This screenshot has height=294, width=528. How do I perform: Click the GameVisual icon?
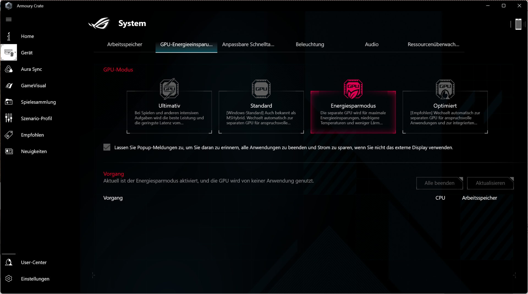9,86
